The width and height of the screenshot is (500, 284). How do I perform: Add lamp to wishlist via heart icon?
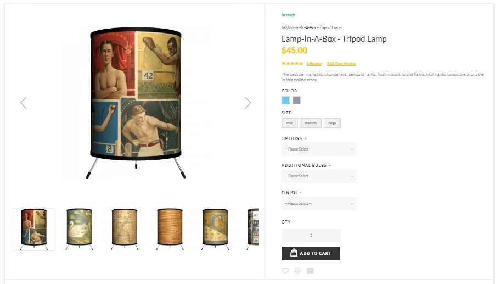(285, 271)
